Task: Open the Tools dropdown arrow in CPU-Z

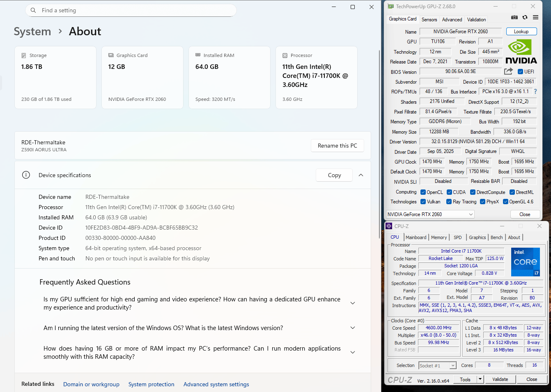Action: [480, 379]
